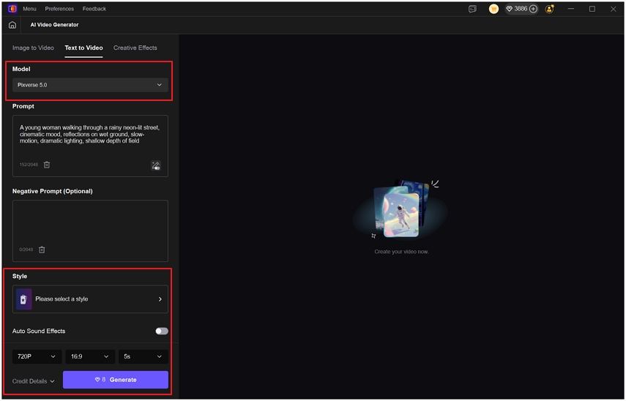Image resolution: width=626 pixels, height=401 pixels.
Task: Maximize the application window
Action: coord(592,9)
